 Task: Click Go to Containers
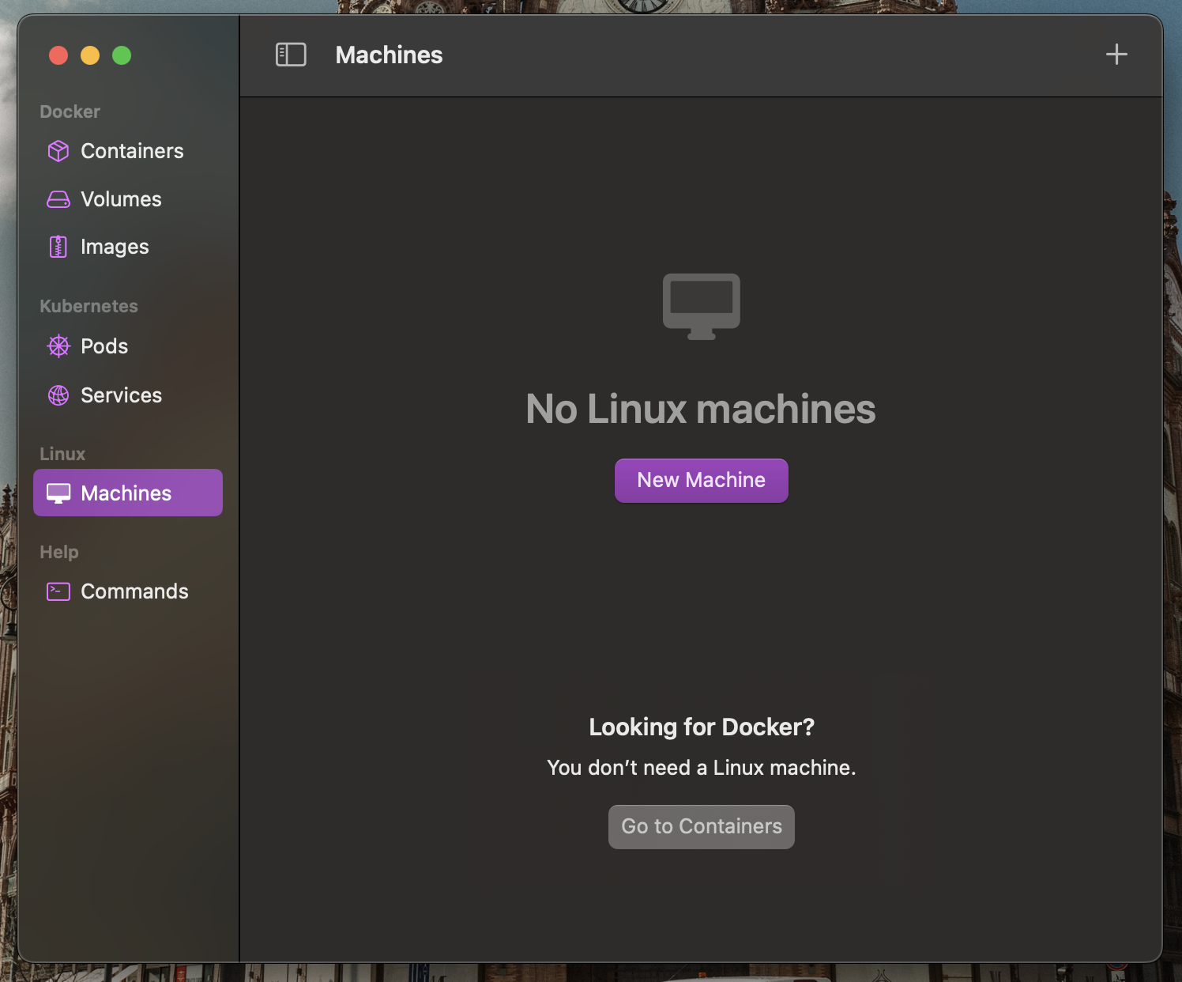tap(701, 826)
